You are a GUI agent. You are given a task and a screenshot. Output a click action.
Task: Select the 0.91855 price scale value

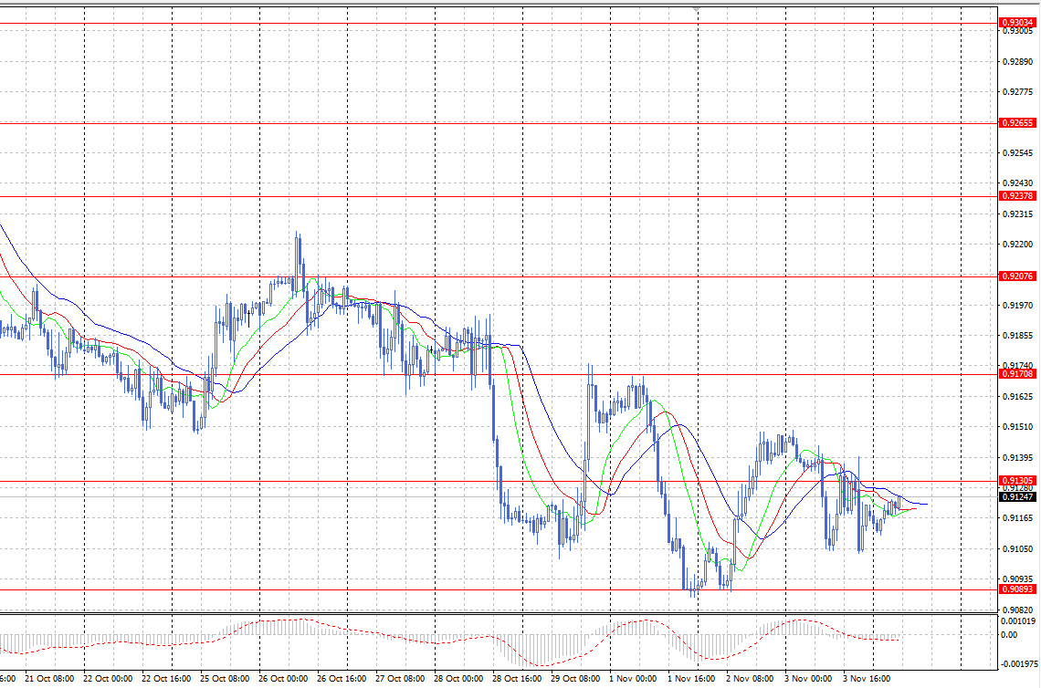click(1018, 336)
